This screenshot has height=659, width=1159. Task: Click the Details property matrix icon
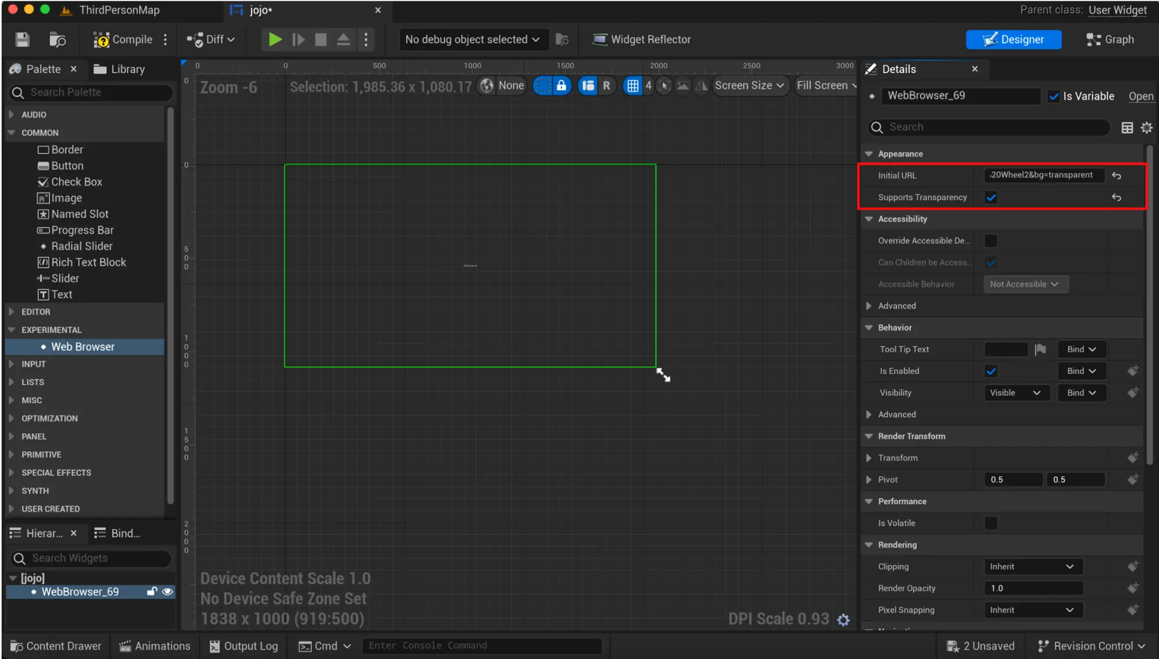click(1127, 128)
